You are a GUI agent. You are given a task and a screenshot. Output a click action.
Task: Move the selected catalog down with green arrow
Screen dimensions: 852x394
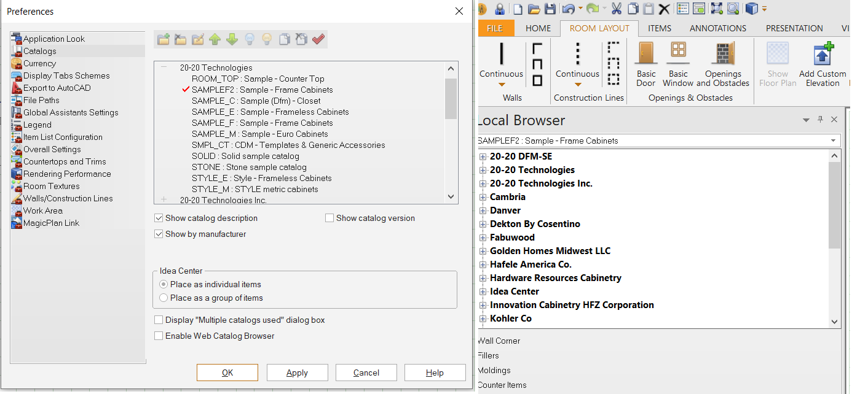tap(232, 39)
